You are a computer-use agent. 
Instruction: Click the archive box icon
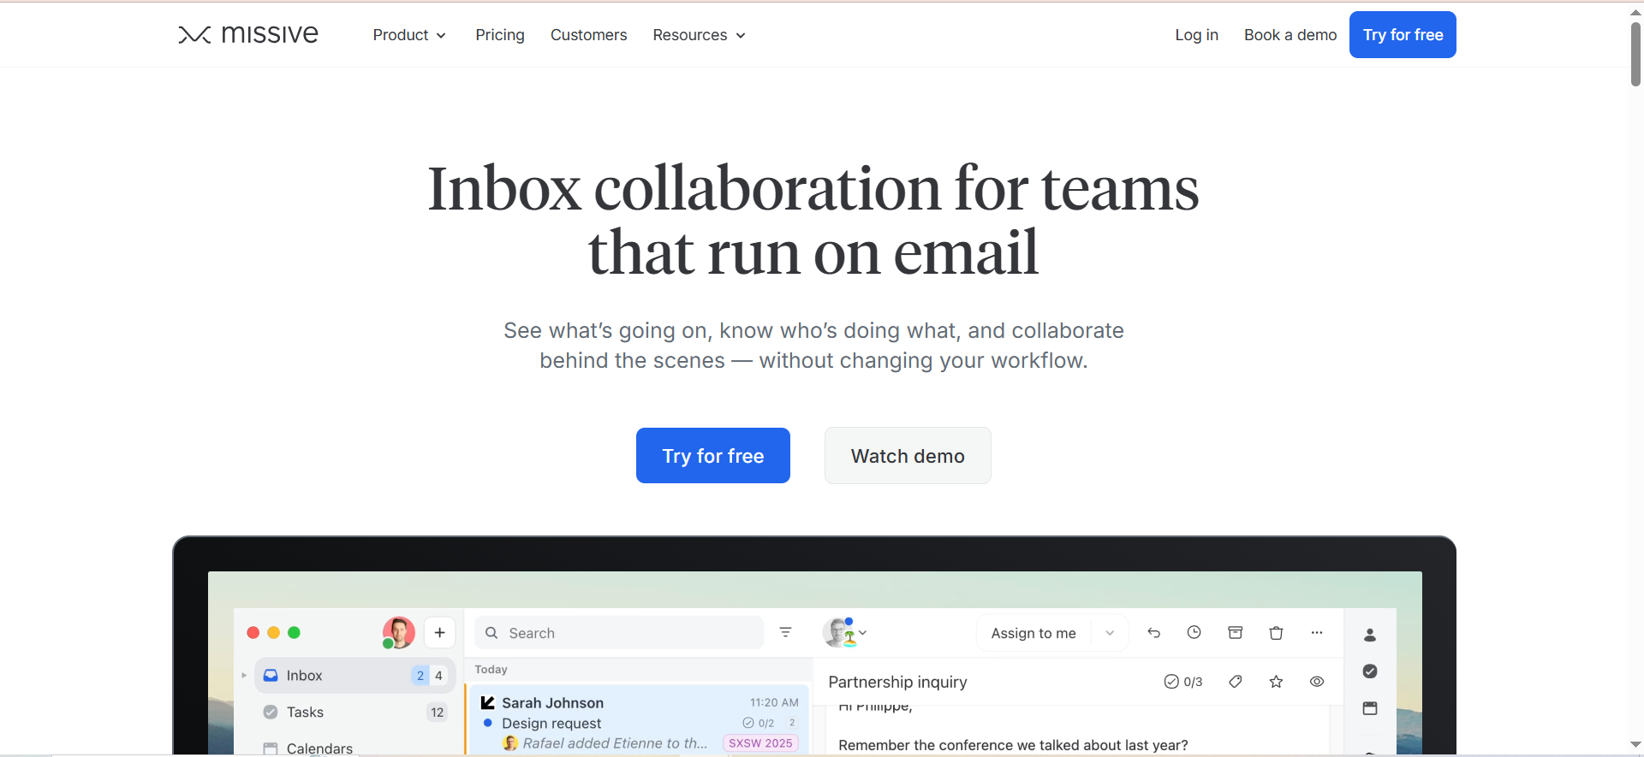click(1236, 632)
